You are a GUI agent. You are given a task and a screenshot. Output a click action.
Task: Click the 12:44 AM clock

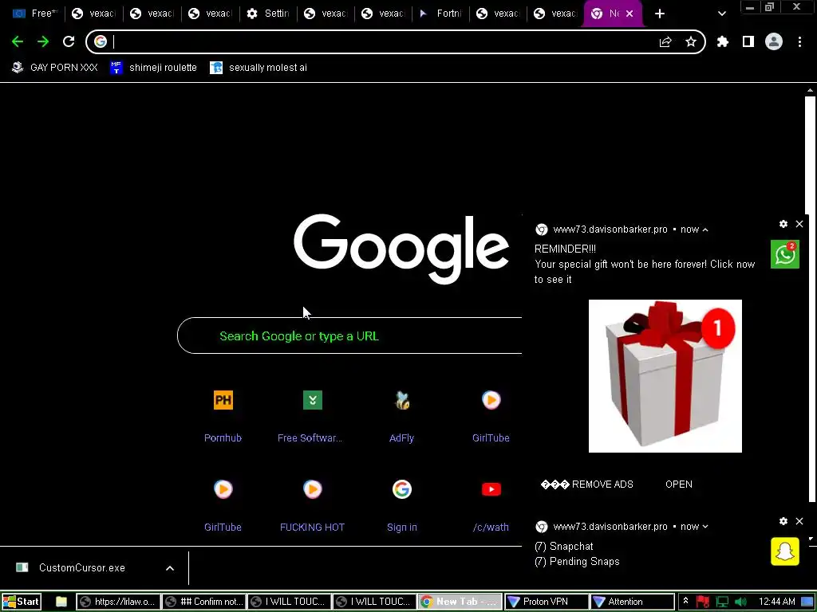pyautogui.click(x=776, y=602)
